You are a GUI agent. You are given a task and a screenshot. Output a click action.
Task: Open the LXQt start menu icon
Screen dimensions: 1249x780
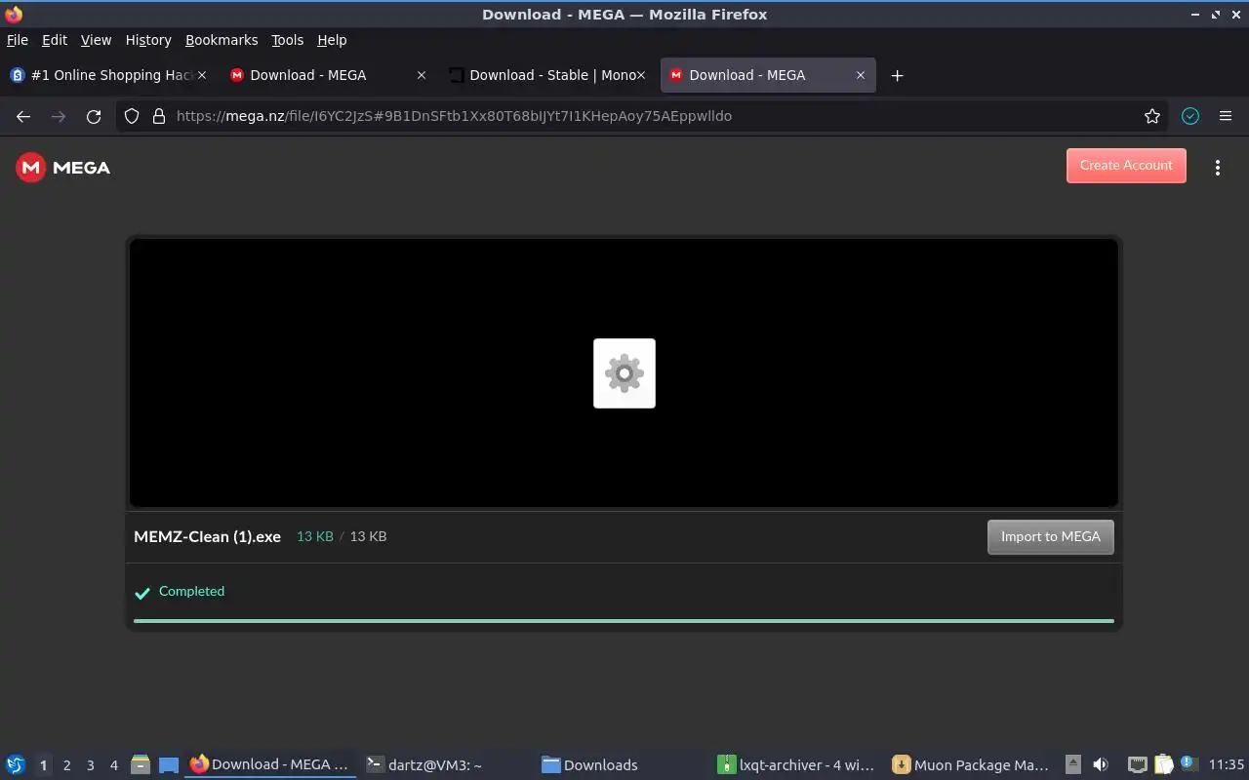pos(16,765)
